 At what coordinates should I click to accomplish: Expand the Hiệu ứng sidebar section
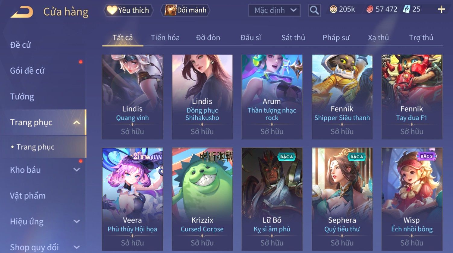click(x=77, y=222)
